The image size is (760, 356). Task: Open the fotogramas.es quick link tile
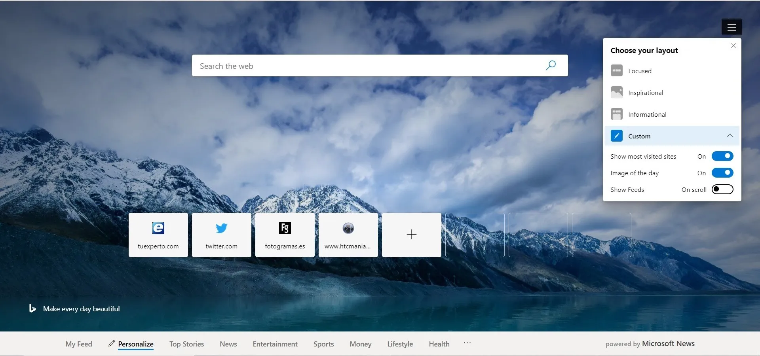285,235
